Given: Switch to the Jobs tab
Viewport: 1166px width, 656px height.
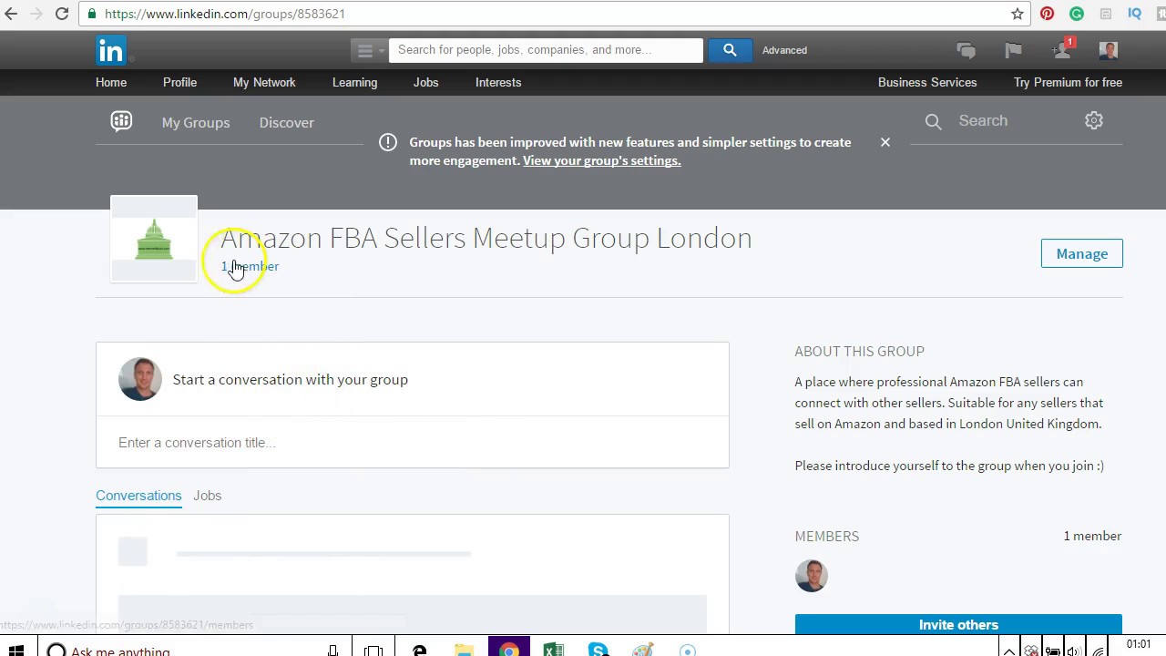Looking at the screenshot, I should coord(208,496).
